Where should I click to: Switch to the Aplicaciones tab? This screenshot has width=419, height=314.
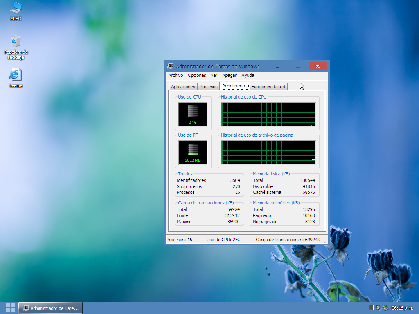tap(182, 86)
